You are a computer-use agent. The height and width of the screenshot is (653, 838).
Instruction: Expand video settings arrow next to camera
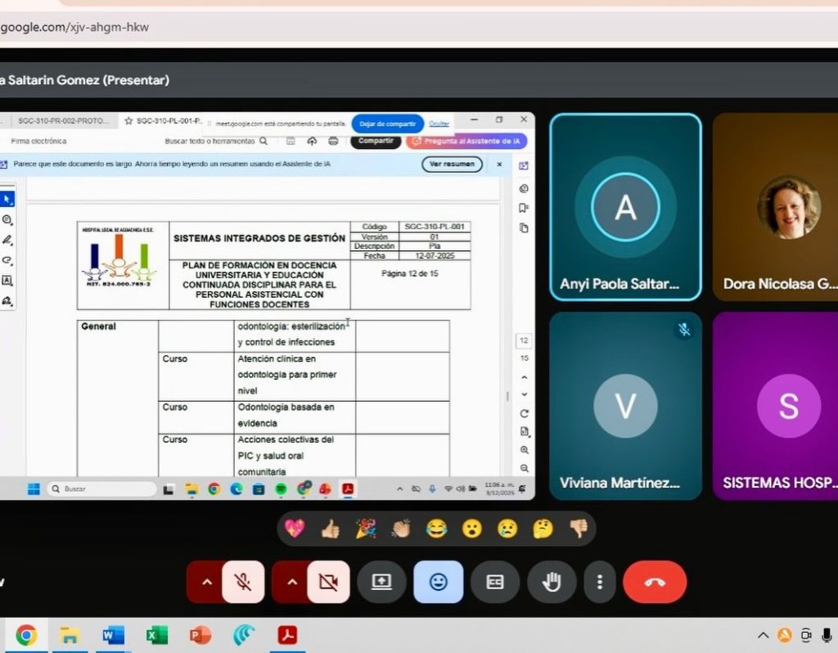coord(291,582)
